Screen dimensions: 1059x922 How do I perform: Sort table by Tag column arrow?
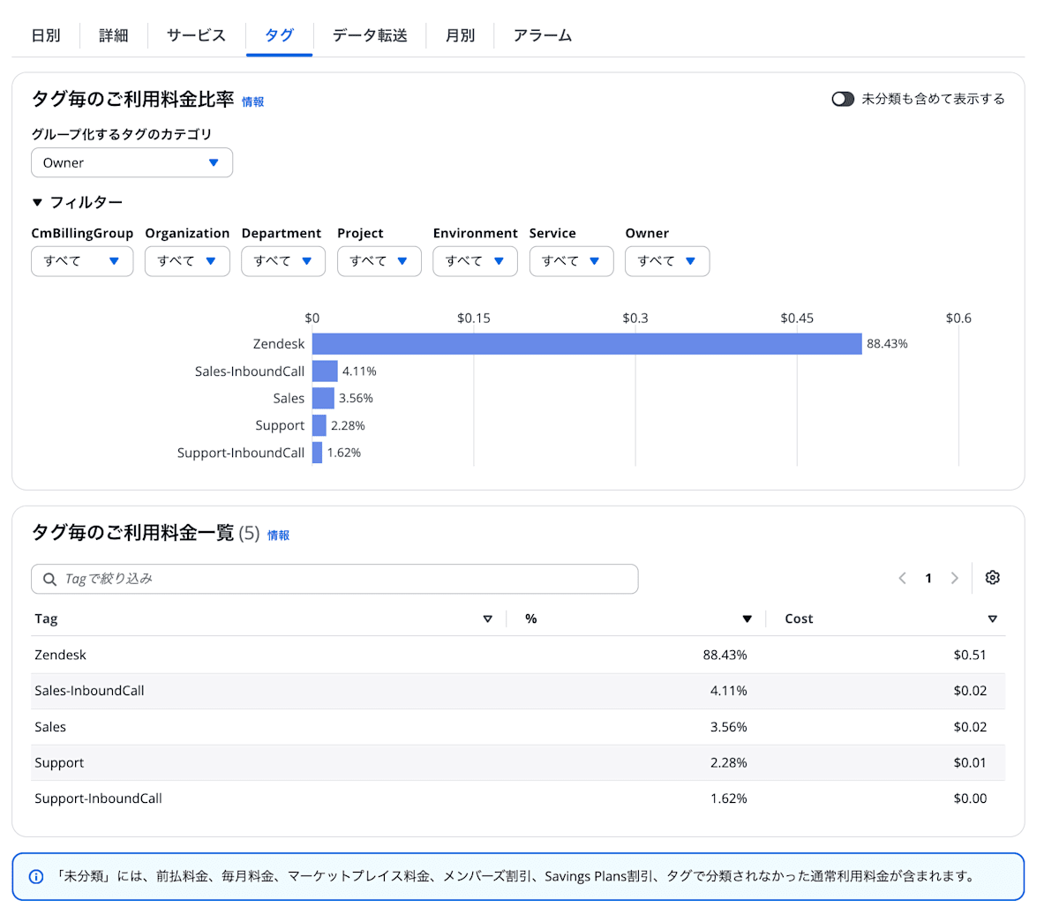tap(487, 619)
